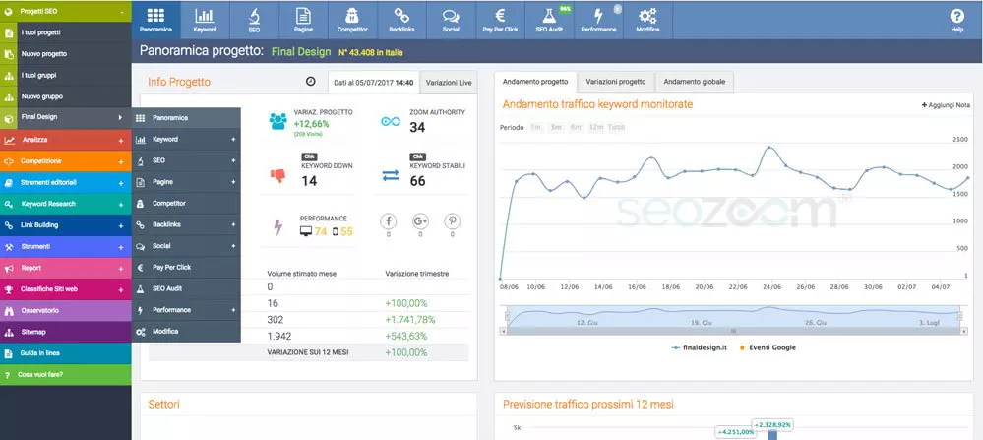Toggle the Eventi Google legend series
Viewport: 983px width, 440px height.
point(768,347)
